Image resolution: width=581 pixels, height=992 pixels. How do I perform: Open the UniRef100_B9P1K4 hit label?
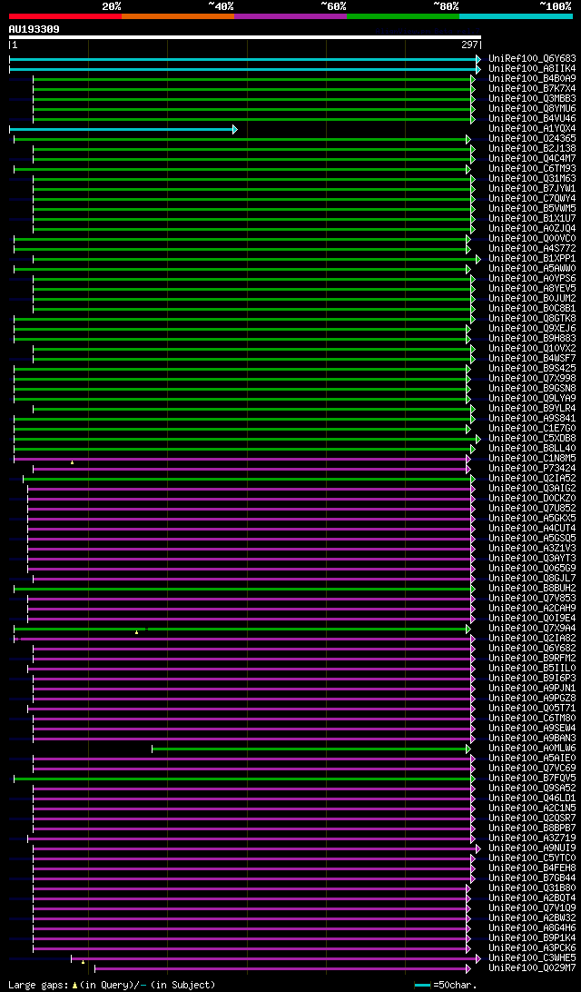coord(532,939)
